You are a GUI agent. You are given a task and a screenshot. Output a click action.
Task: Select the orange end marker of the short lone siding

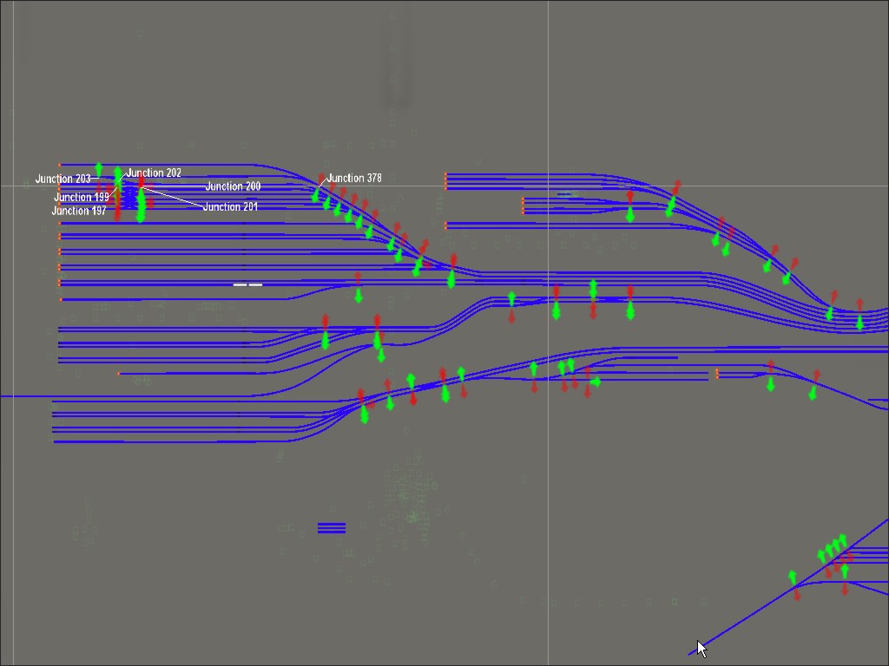119,374
